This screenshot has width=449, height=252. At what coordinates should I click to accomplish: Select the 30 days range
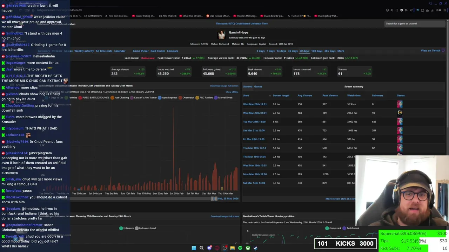point(293,51)
